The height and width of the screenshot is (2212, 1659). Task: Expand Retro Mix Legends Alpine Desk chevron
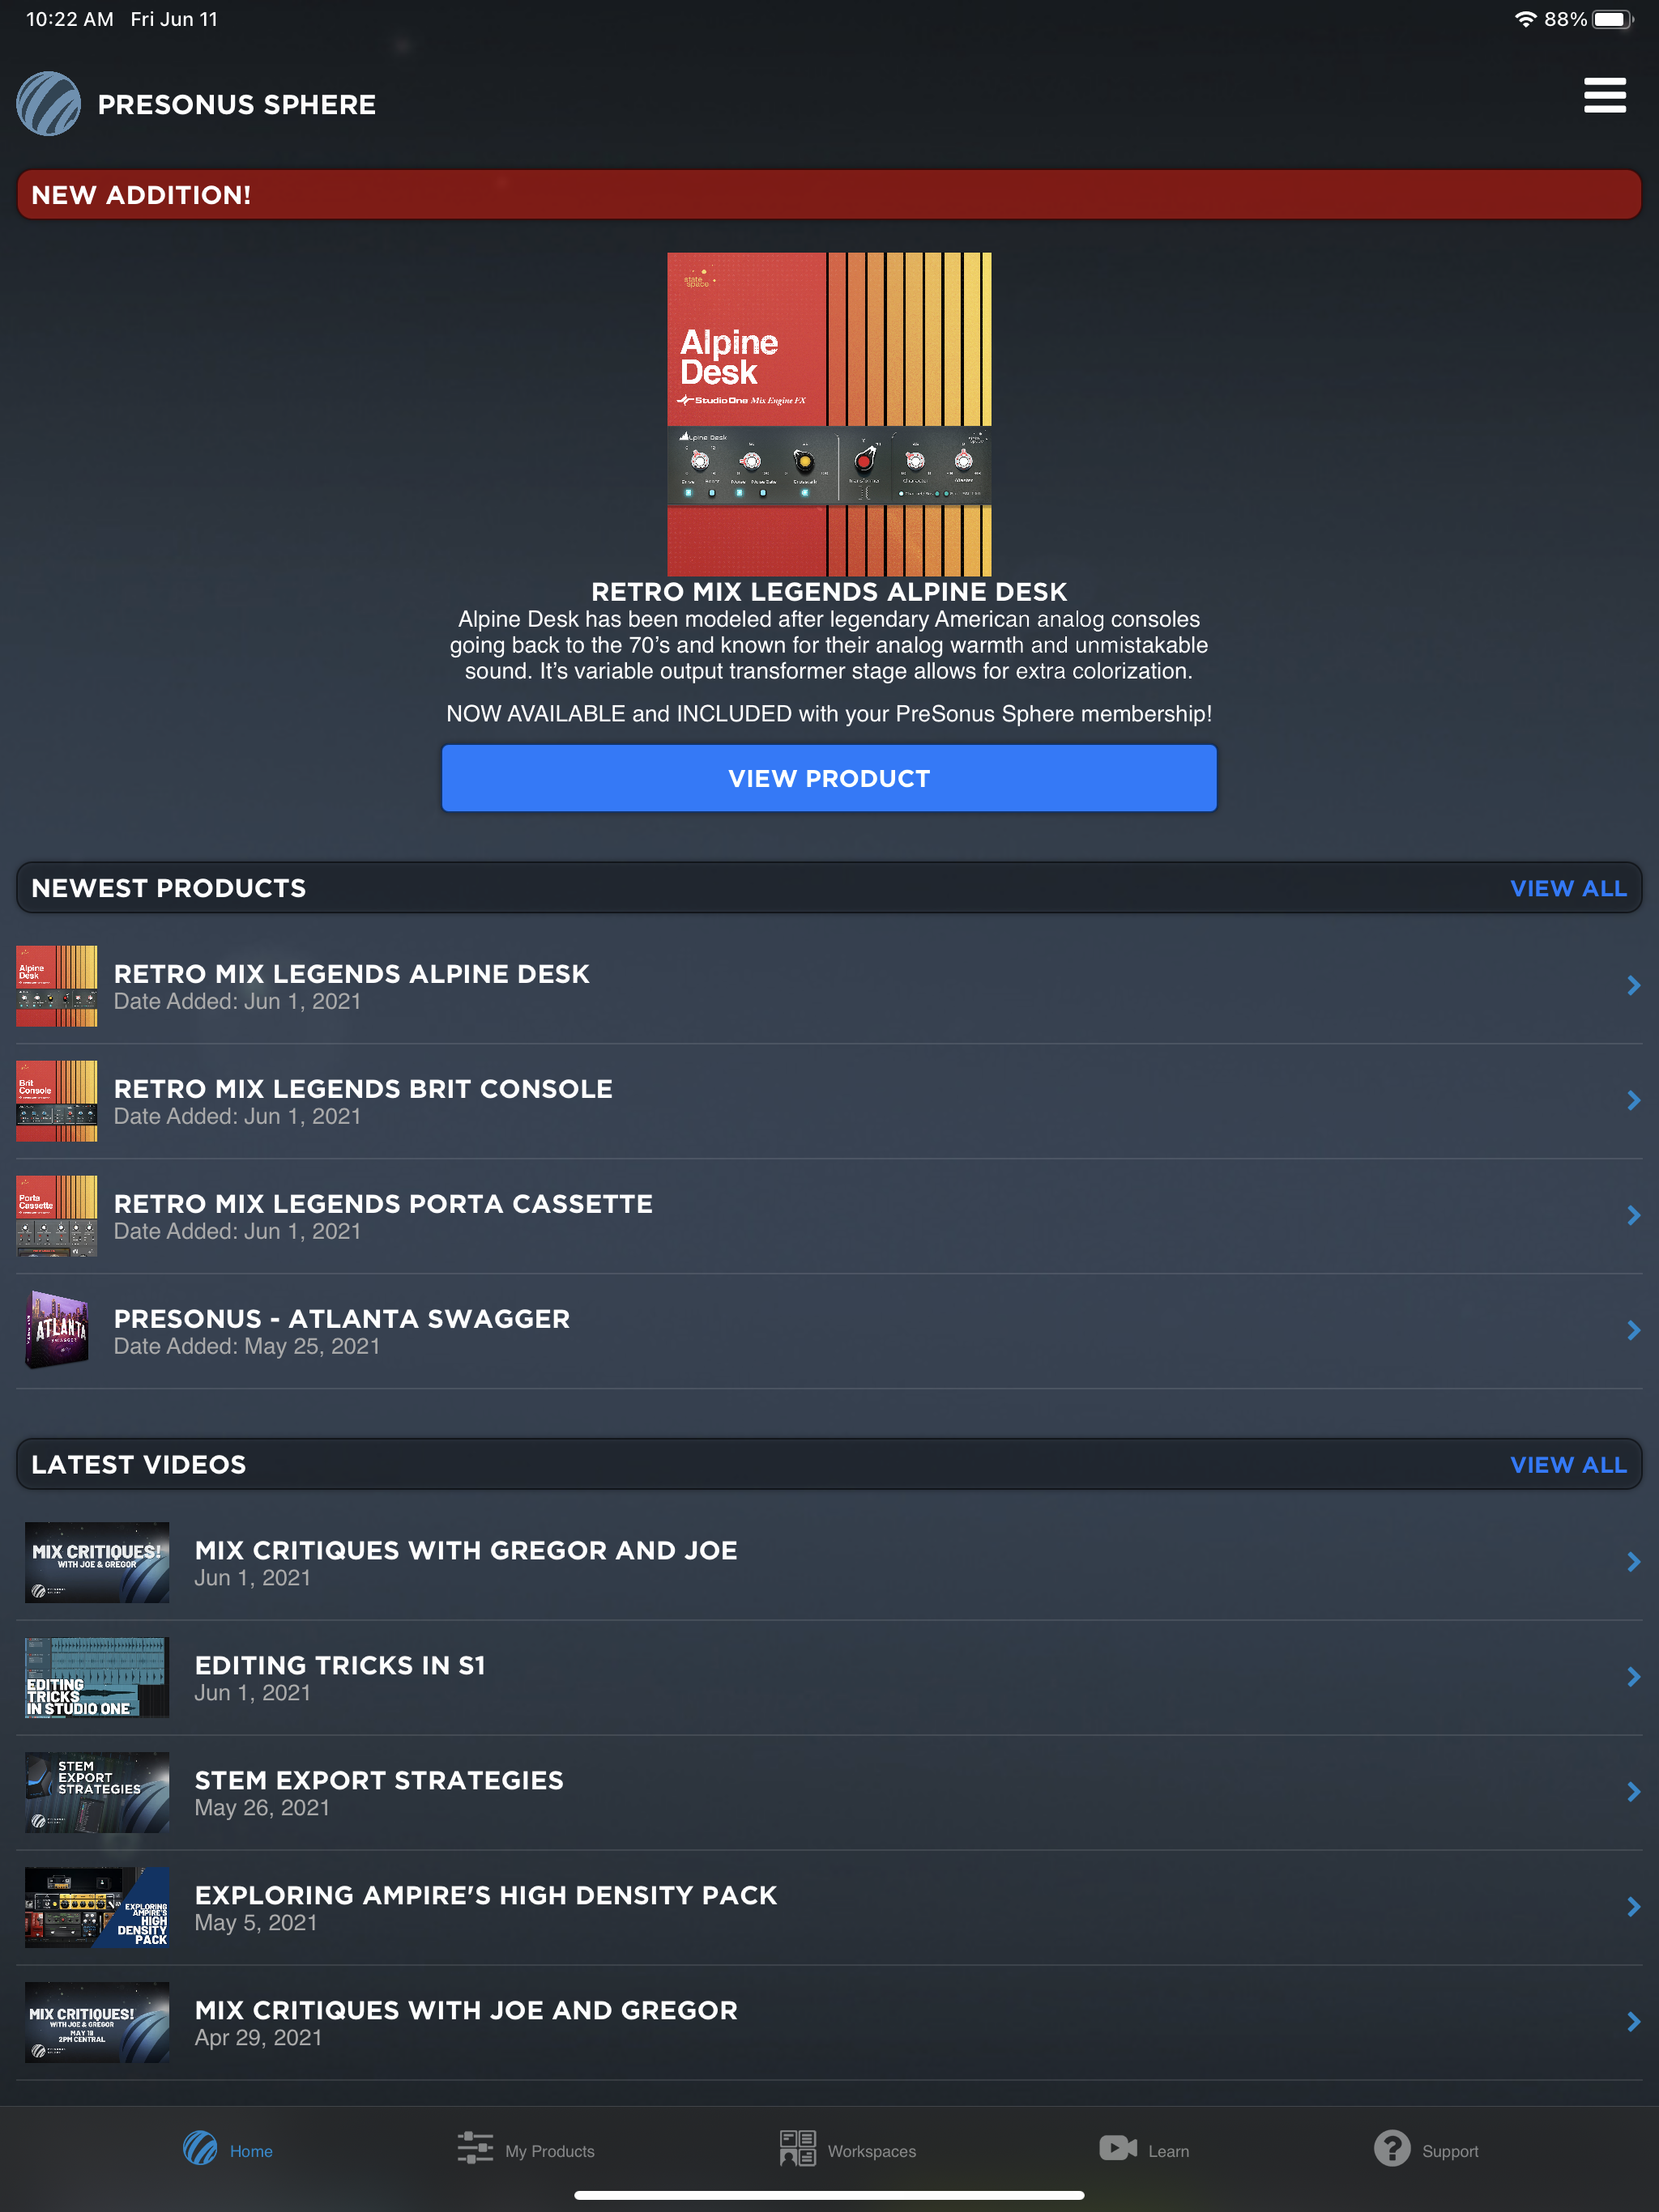[x=1633, y=986]
